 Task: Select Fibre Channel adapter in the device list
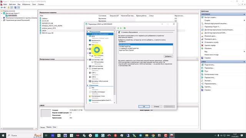pyautogui.click(x=146, y=50)
